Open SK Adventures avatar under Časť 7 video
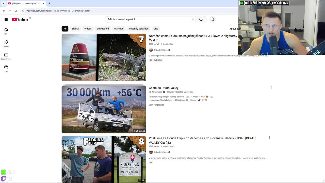 [x=151, y=50]
